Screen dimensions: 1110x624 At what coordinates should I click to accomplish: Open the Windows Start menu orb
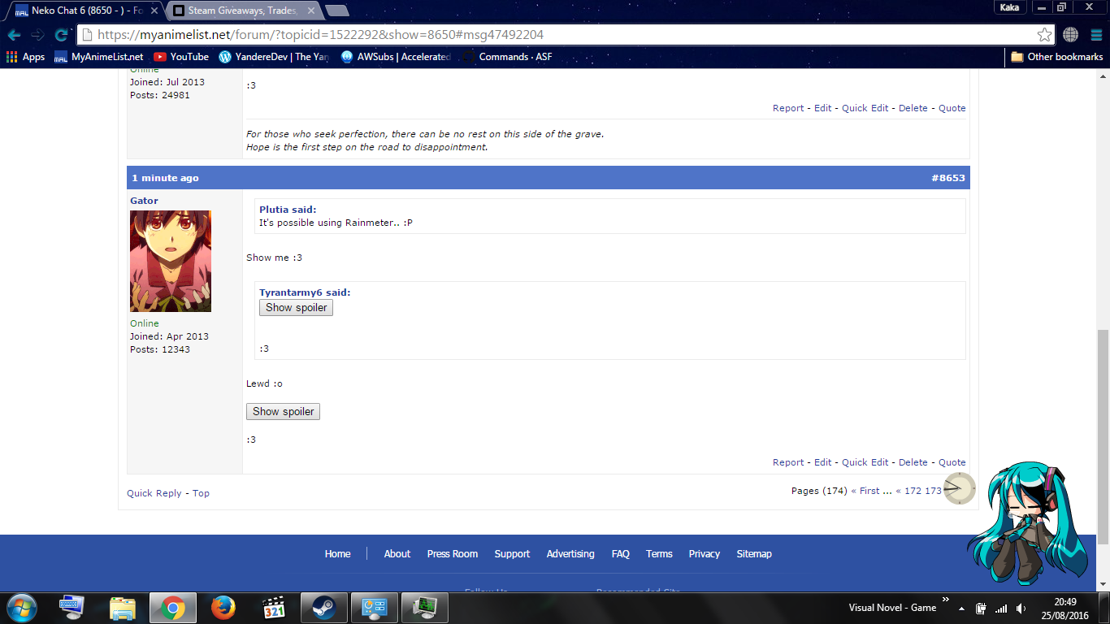point(21,608)
